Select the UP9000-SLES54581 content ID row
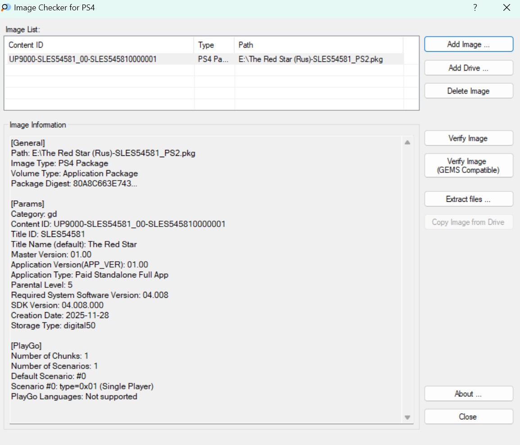Image resolution: width=520 pixels, height=445 pixels. tap(83, 59)
